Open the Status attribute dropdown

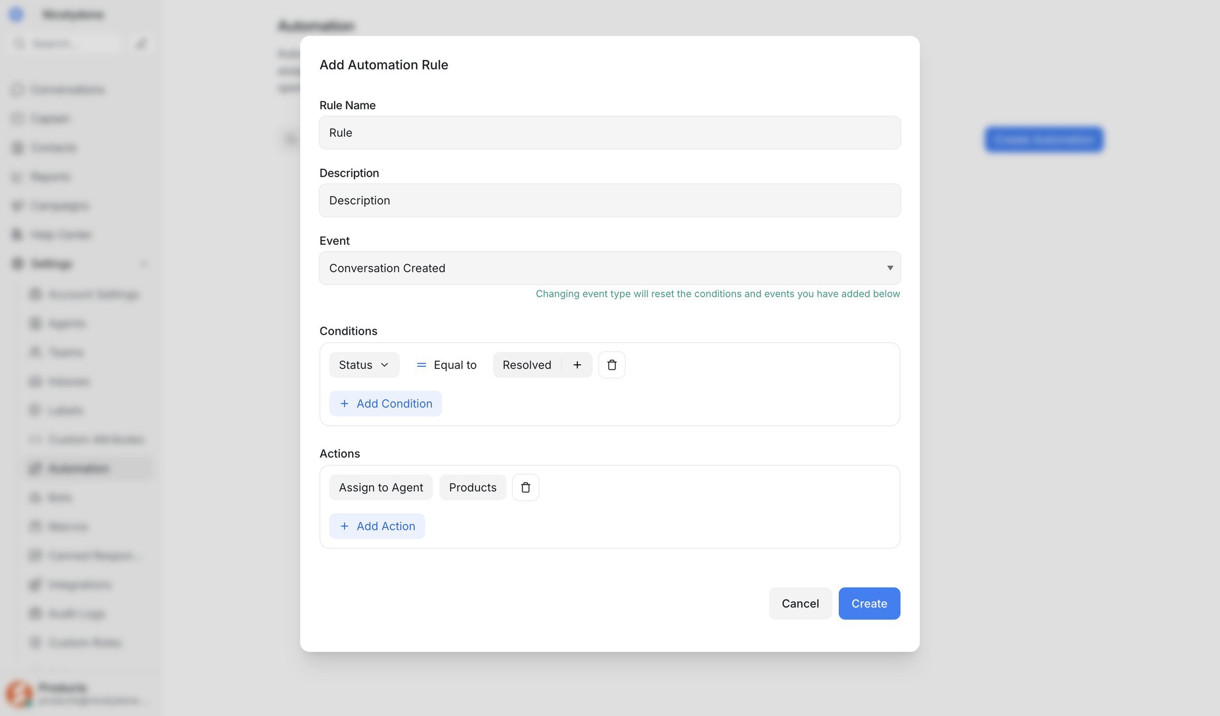pos(364,365)
